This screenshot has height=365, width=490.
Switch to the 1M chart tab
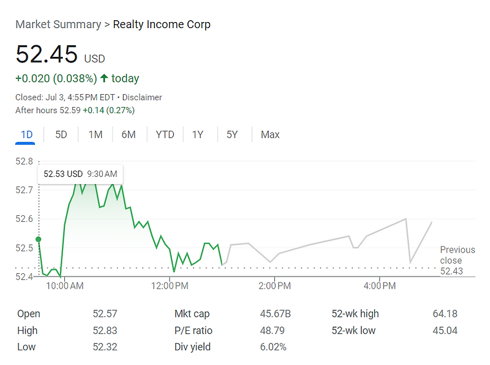96,135
